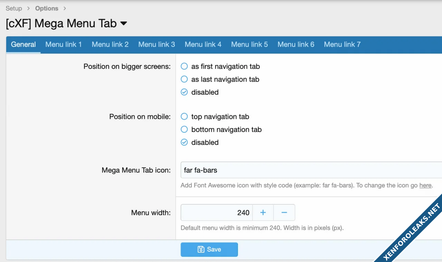Image resolution: width=442 pixels, height=262 pixels.
Task: Select 'bottom navigation tab' for mobile
Action: point(184,130)
